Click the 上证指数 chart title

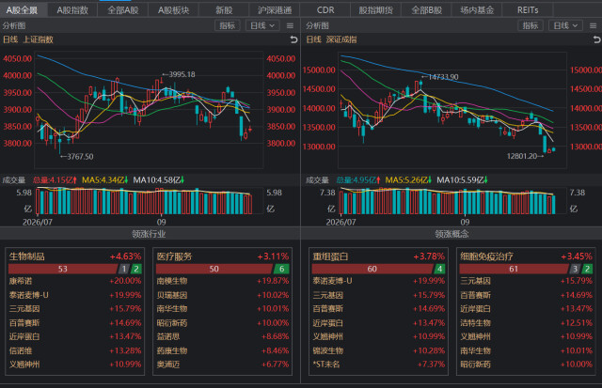tap(38, 39)
